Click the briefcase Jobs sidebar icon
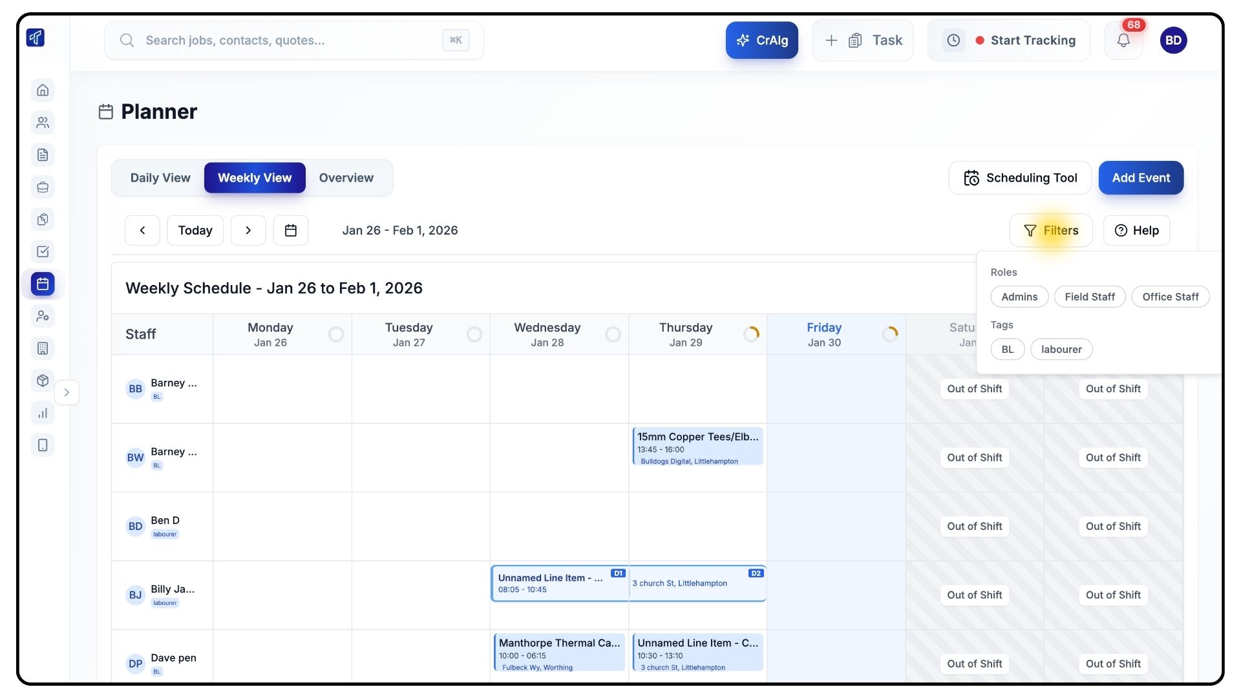The image size is (1241, 698). [x=43, y=187]
